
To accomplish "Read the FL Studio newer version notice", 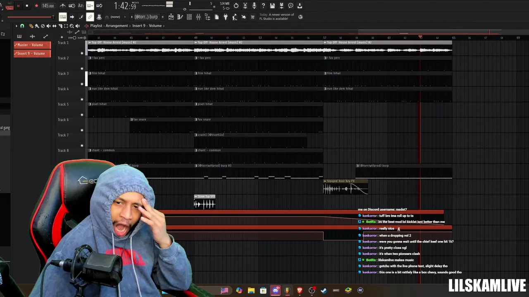I will (x=276, y=17).
